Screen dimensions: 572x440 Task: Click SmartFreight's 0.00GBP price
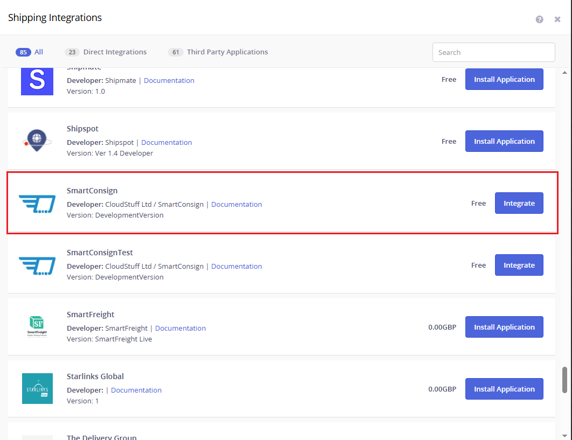(442, 327)
